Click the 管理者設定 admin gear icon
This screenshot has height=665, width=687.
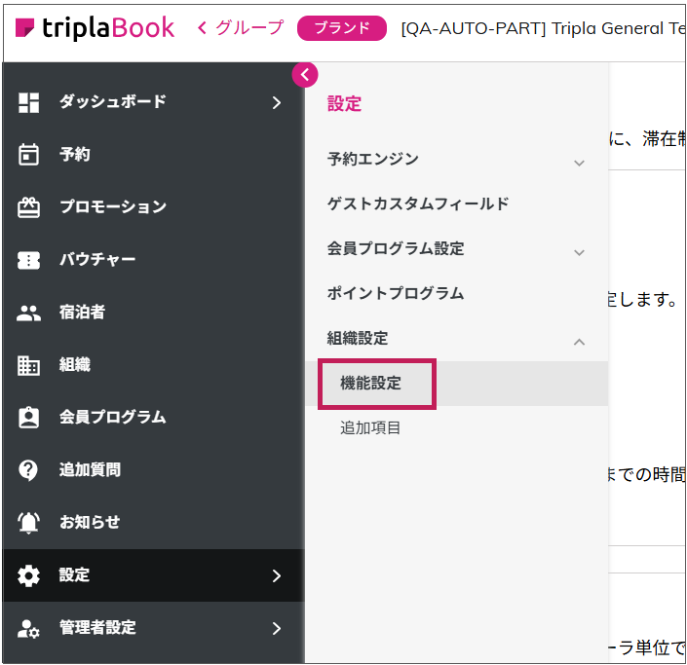pos(29,628)
